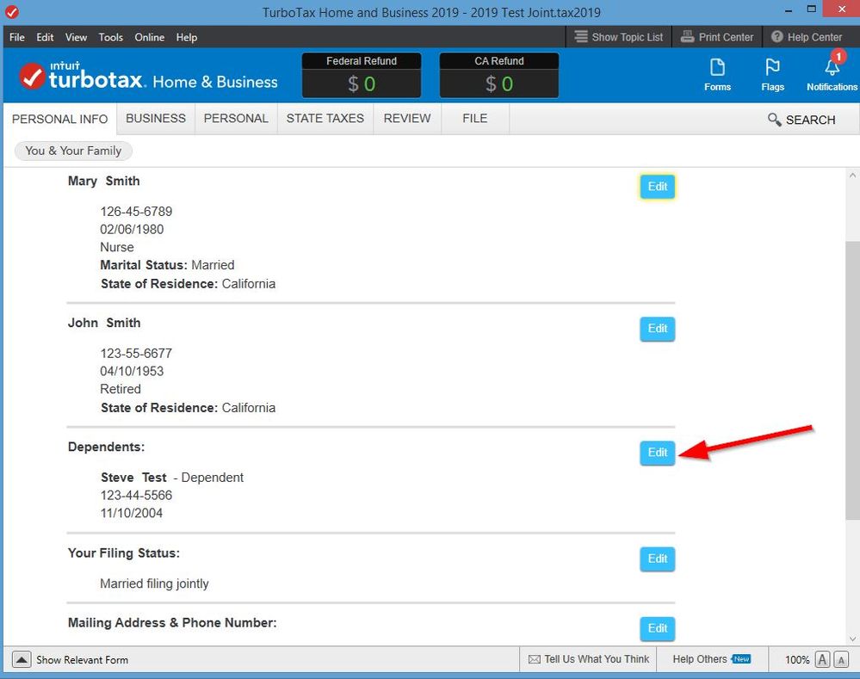Decrease text size with small A button
The height and width of the screenshot is (679, 860).
coord(841,659)
